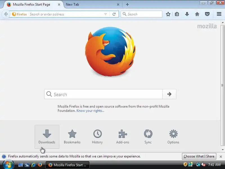
Task: Reload the current page
Action: point(114,14)
